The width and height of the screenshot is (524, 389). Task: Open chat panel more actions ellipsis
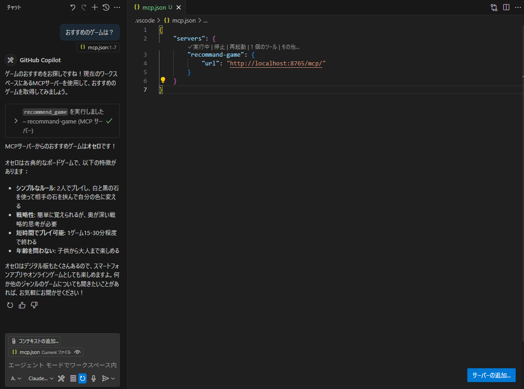click(x=117, y=7)
